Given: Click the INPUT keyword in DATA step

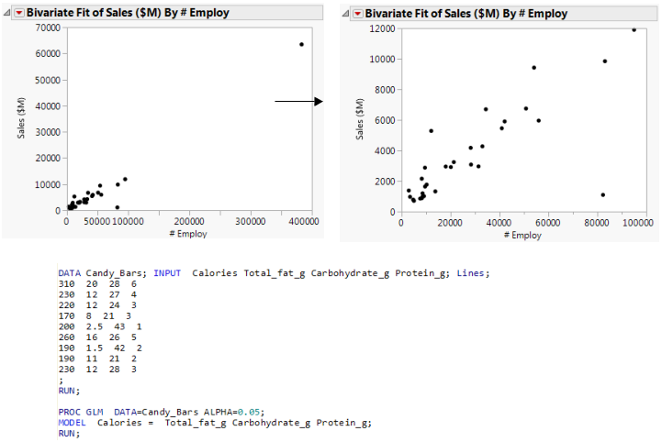Looking at the screenshot, I should pyautogui.click(x=171, y=273).
